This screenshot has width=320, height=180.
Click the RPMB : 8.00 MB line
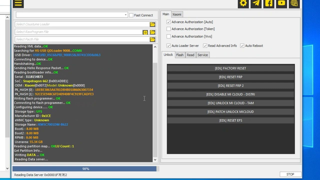[x=26, y=137]
